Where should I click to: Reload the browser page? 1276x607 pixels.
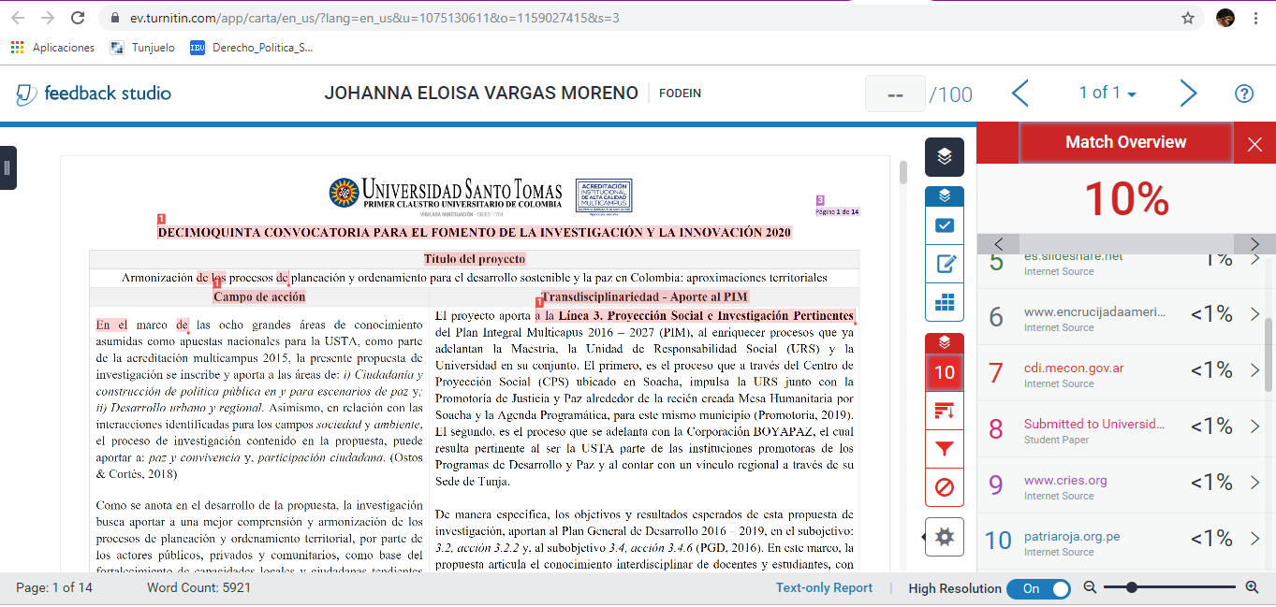click(x=78, y=18)
